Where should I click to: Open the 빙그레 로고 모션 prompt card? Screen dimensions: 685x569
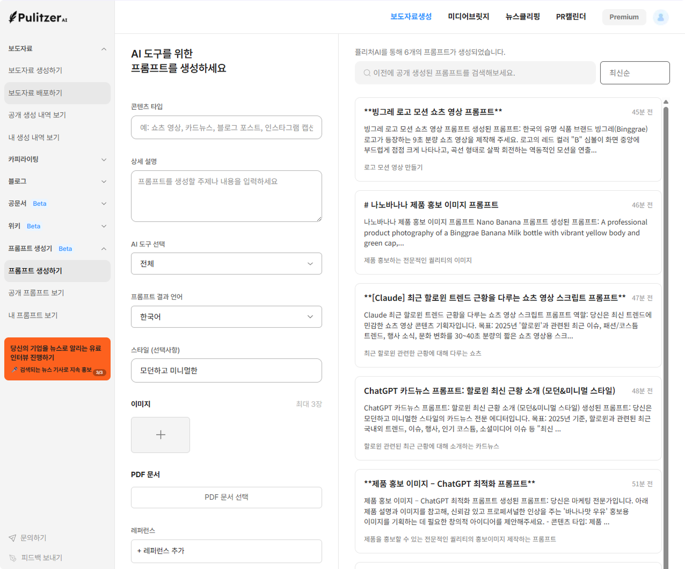click(507, 139)
